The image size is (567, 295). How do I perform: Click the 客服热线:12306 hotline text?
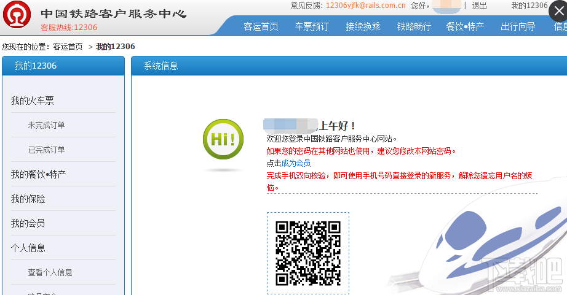(69, 28)
